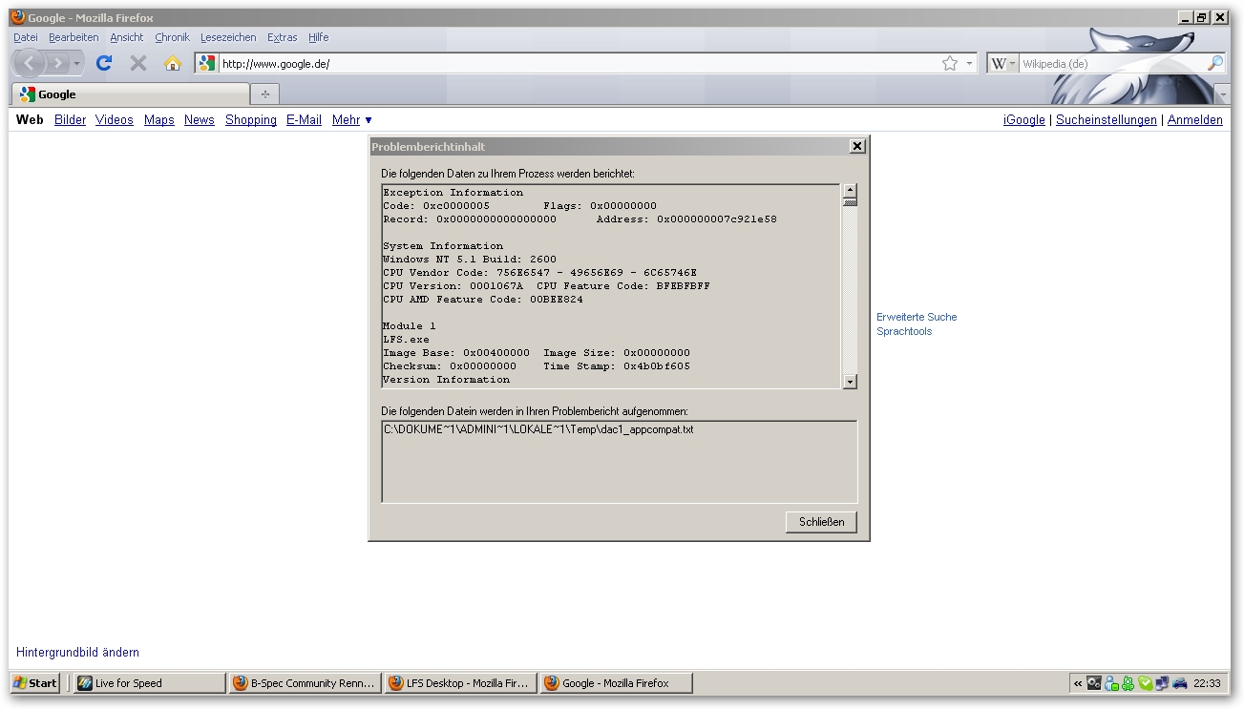1244x709 pixels.
Task: Expand the address bar URL dropdown arrow
Action: [970, 64]
